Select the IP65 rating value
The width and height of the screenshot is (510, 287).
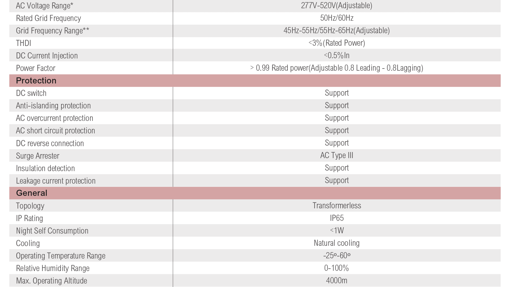click(337, 218)
